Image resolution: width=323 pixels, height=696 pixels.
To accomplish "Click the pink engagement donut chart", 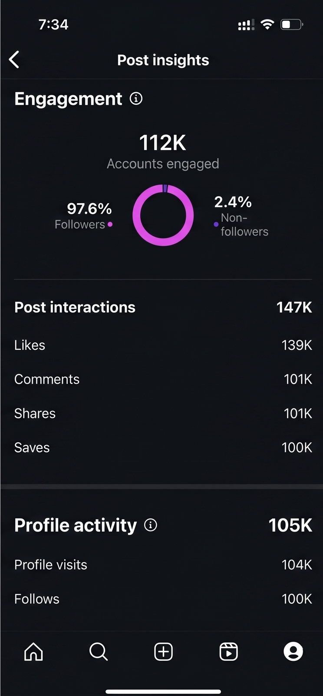I will [163, 215].
